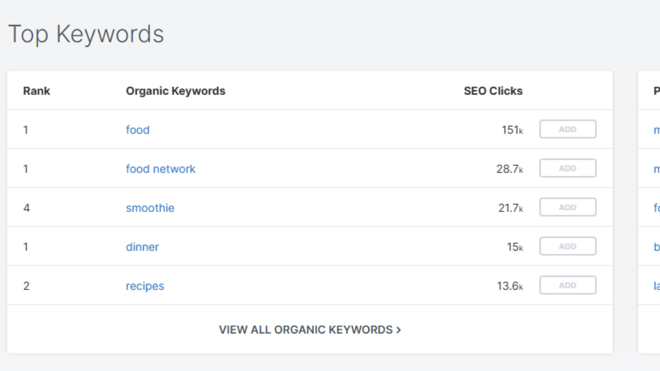
Task: Open the 'recipes' keyword link
Action: [145, 286]
